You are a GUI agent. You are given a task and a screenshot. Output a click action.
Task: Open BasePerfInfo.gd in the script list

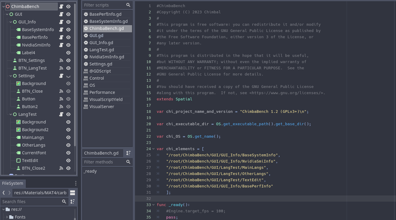point(107,14)
